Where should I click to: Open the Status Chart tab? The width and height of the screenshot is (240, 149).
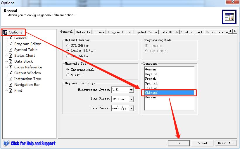[x=191, y=32]
